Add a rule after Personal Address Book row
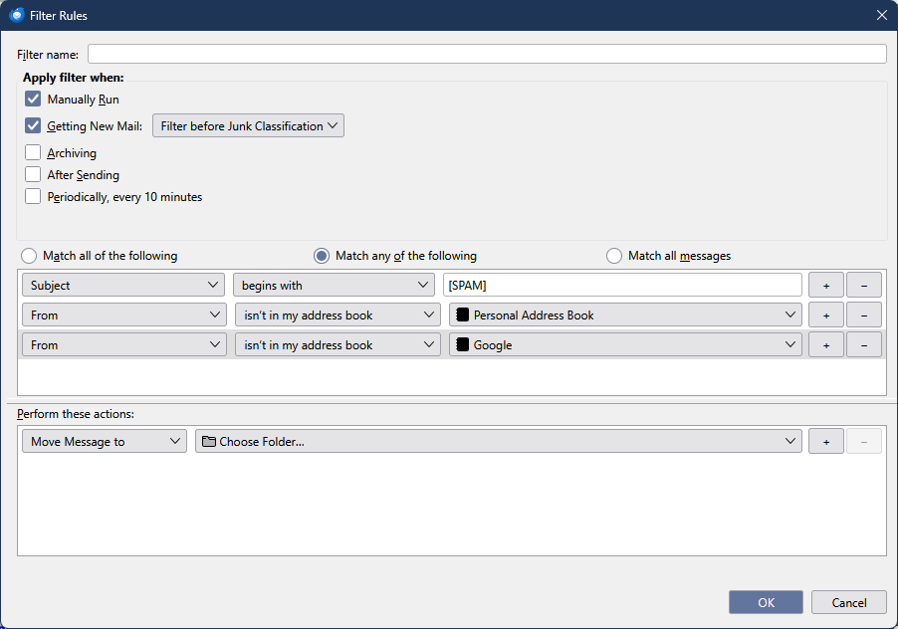Screen dimensions: 898x629 [825, 315]
